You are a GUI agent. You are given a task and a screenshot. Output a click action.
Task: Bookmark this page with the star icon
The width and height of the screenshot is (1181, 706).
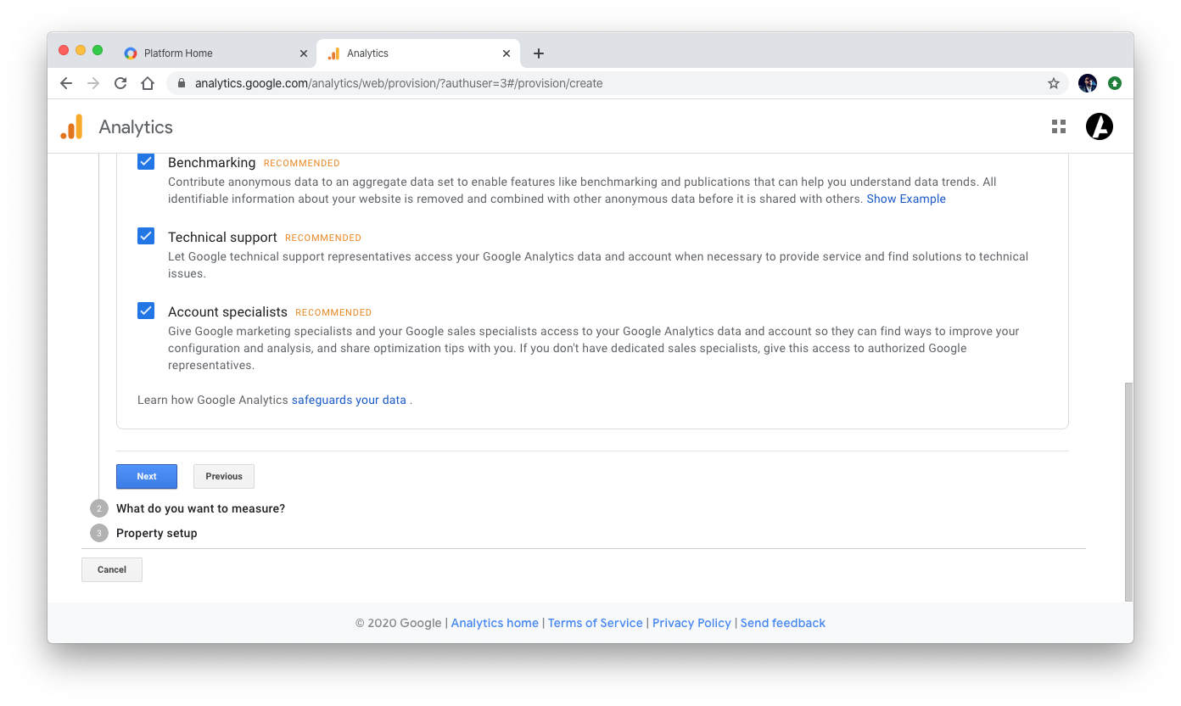[x=1054, y=83]
